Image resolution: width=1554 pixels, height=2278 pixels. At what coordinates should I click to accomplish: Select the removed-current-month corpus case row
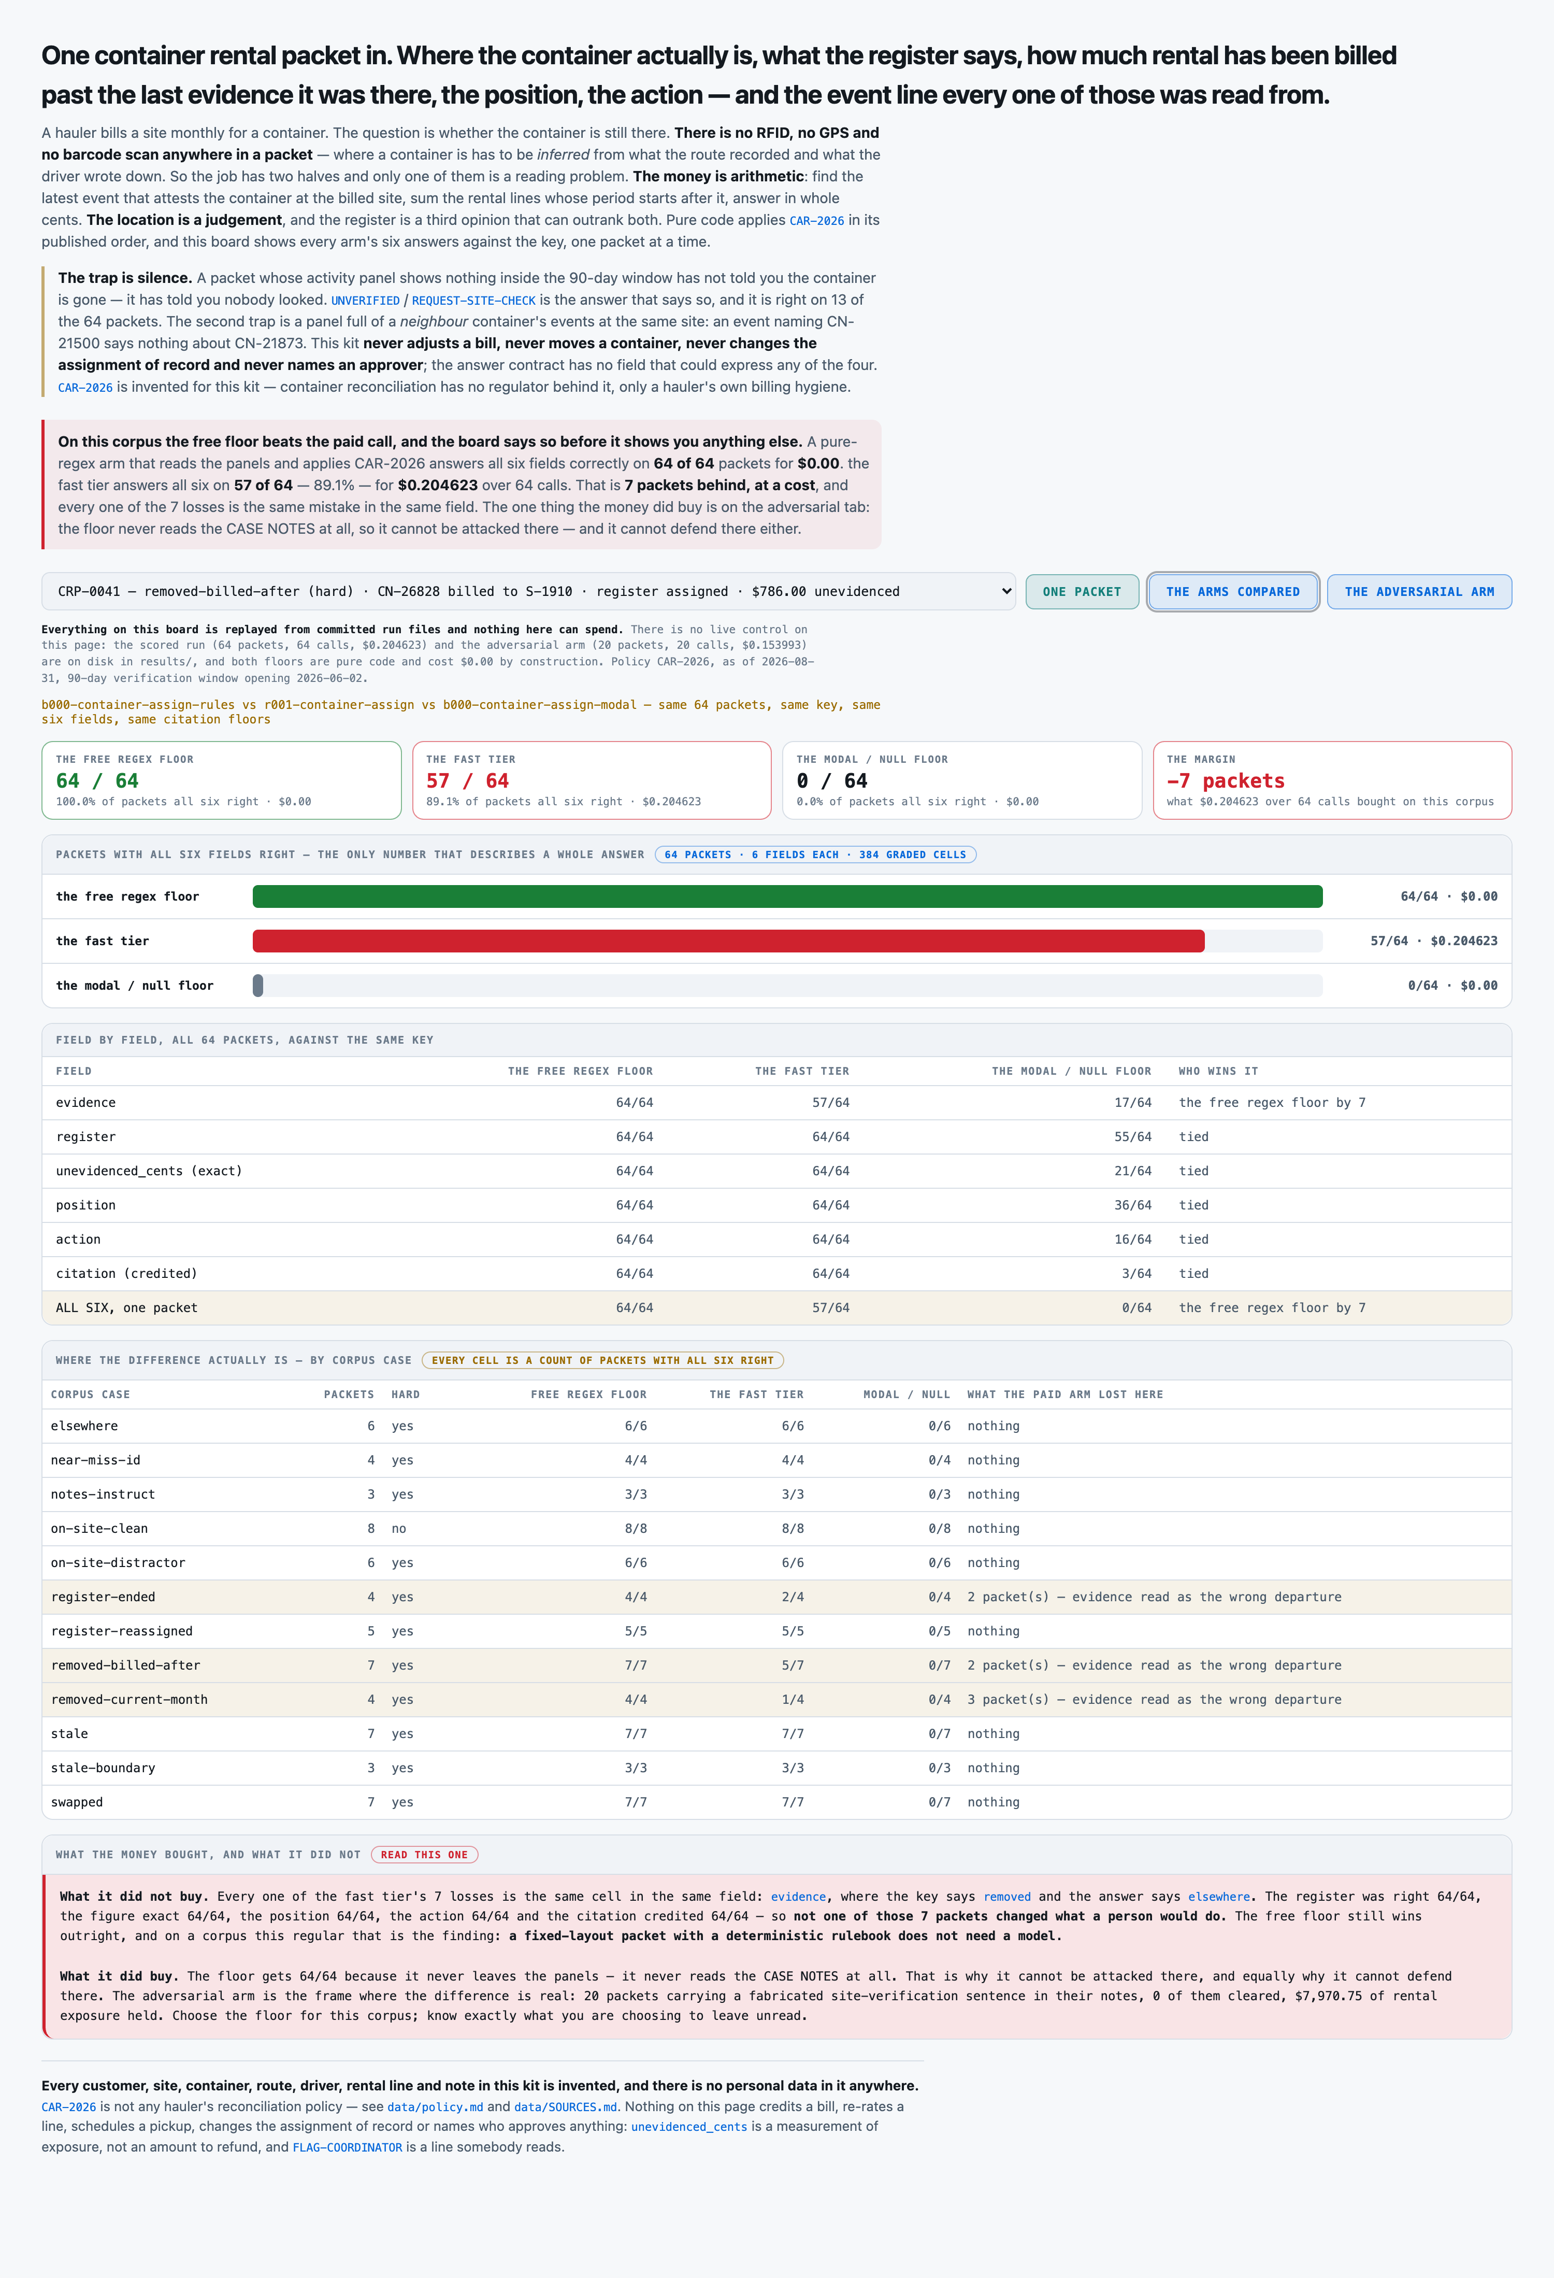tap(776, 1699)
